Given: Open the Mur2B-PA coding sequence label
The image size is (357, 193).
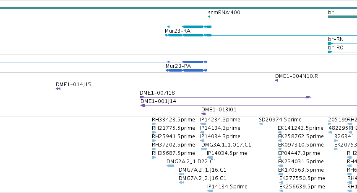Looking at the screenshot, I should click(178, 66).
